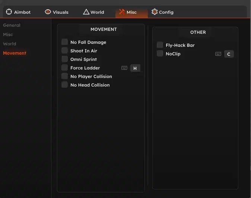Enable the No Player Collision checkbox

tap(65, 76)
